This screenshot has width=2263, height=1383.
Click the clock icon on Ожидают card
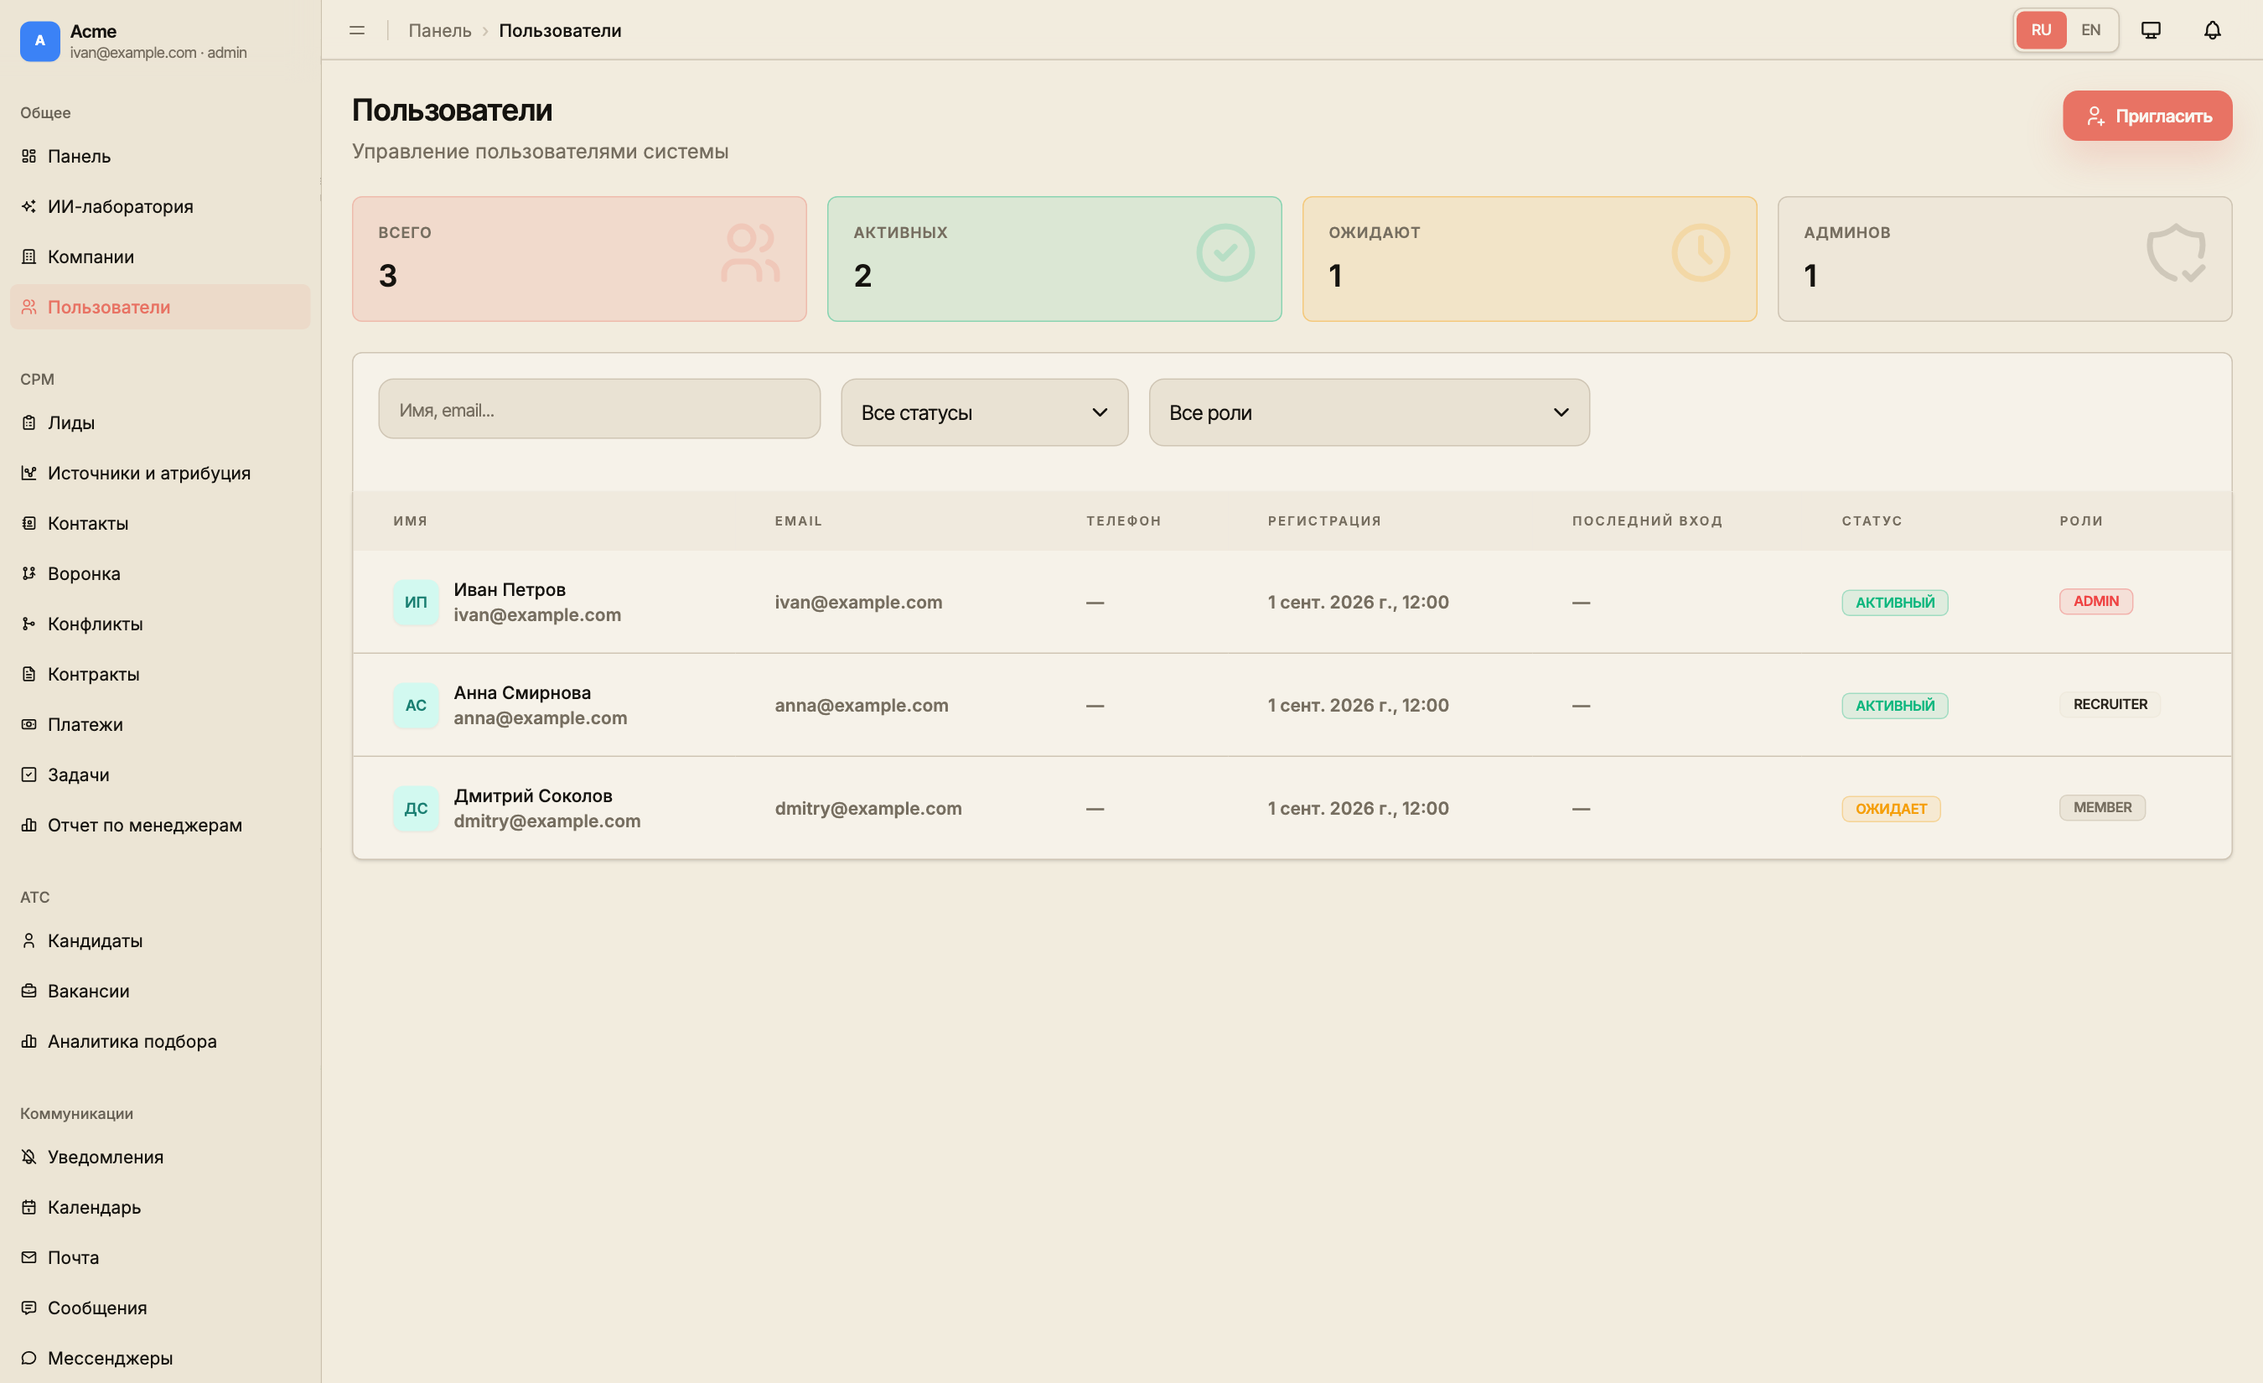coord(1700,253)
